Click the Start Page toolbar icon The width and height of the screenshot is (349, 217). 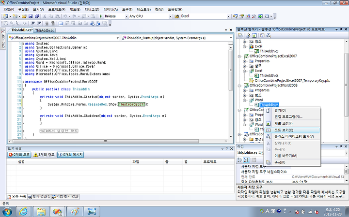point(260,16)
